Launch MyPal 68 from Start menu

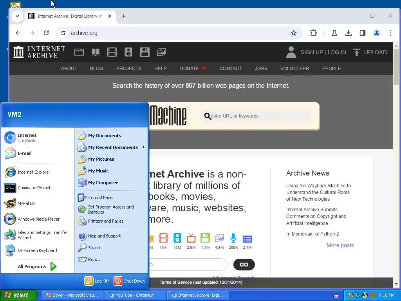point(37,203)
